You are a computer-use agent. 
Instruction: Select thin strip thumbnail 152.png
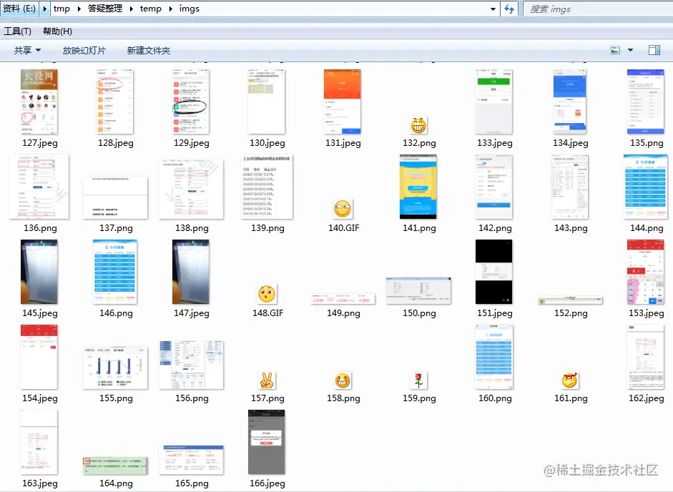(570, 300)
